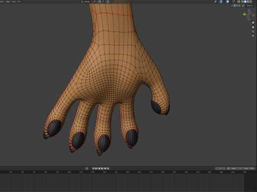Toggle auto keying record button
The width and height of the screenshot is (257, 192).
87,169
